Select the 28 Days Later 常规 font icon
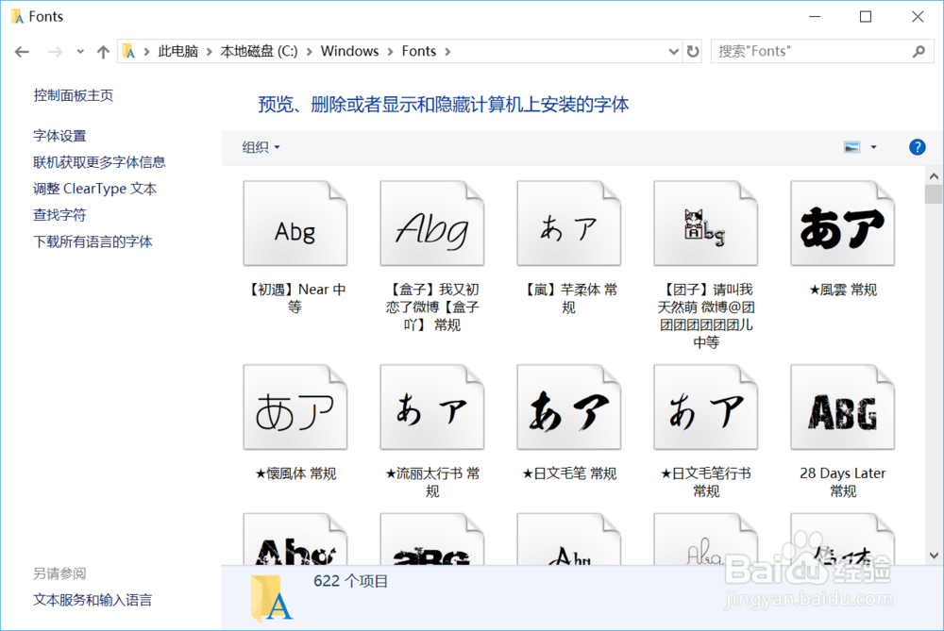This screenshot has height=631, width=944. pos(842,407)
